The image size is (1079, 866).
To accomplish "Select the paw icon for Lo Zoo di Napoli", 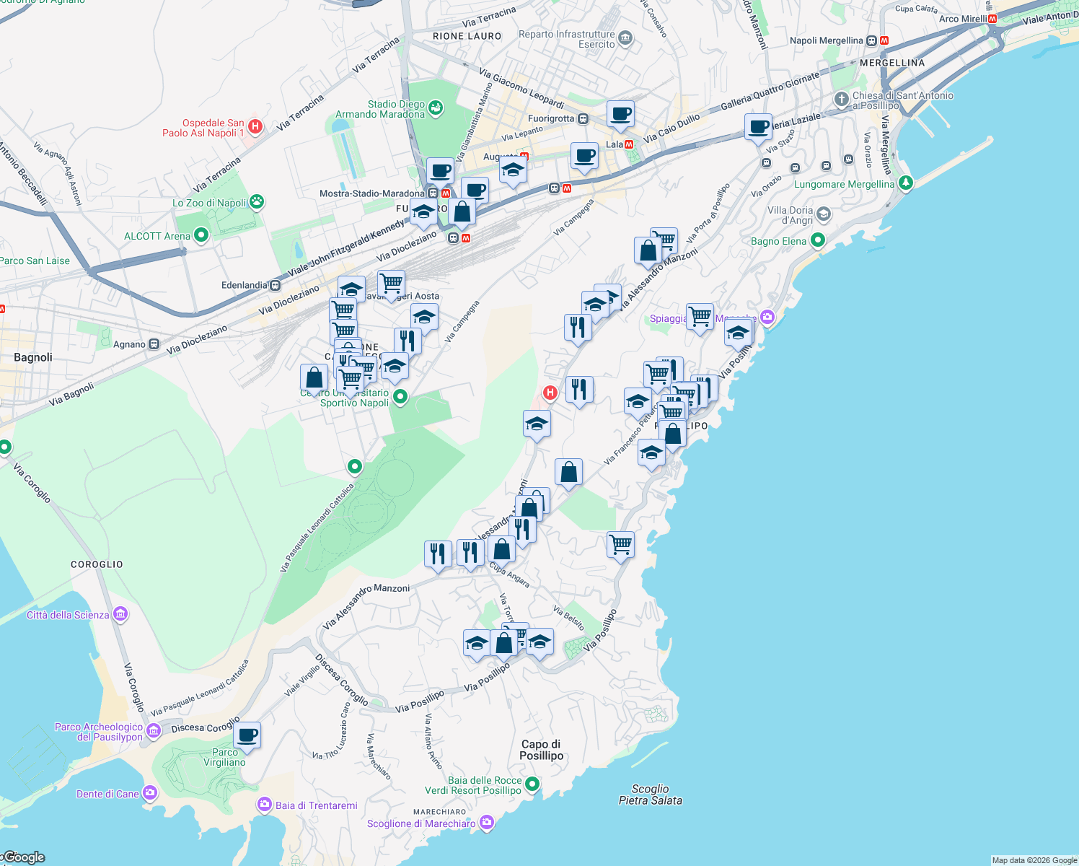I will pyautogui.click(x=258, y=202).
